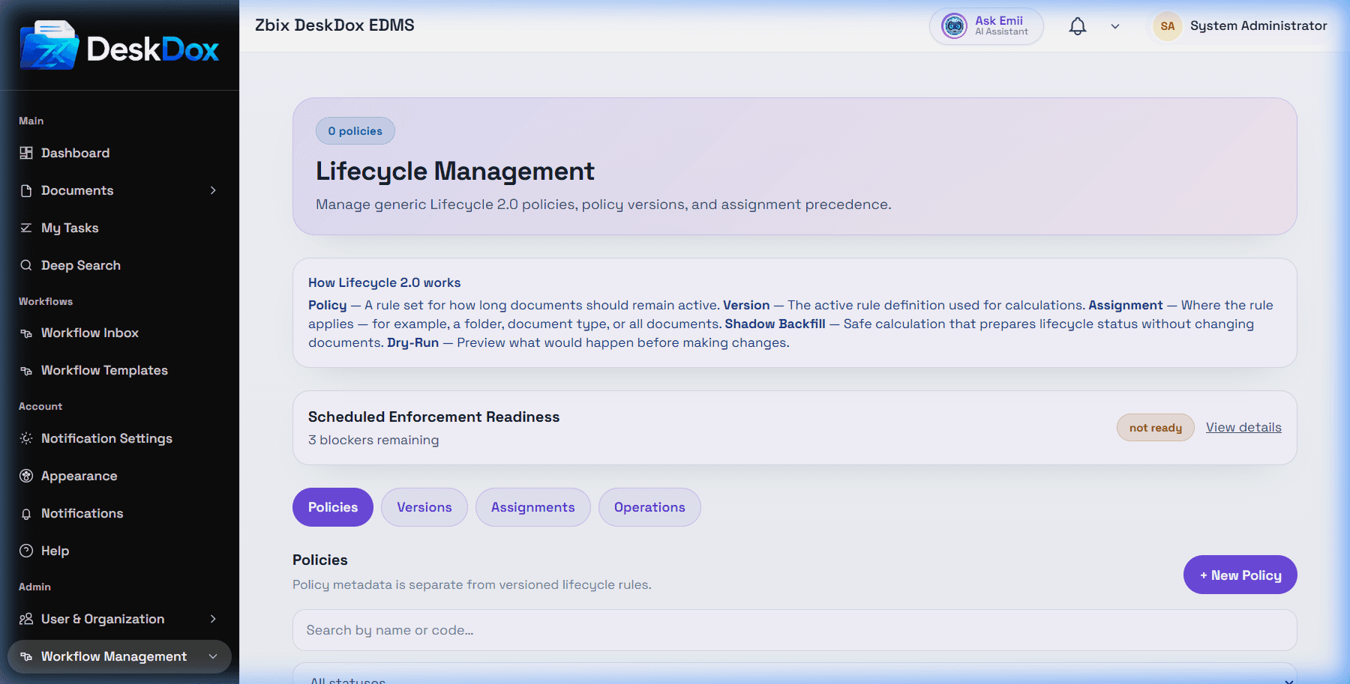Click the Appearance palette icon

[26, 476]
